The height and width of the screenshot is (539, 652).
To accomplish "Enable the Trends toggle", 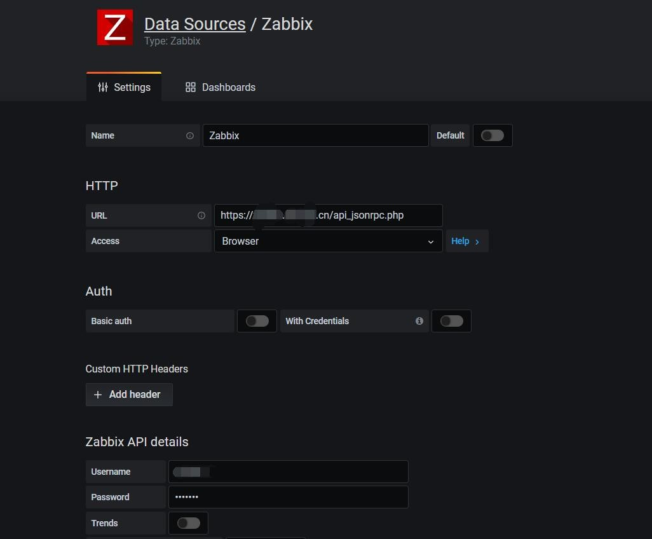I will point(188,523).
